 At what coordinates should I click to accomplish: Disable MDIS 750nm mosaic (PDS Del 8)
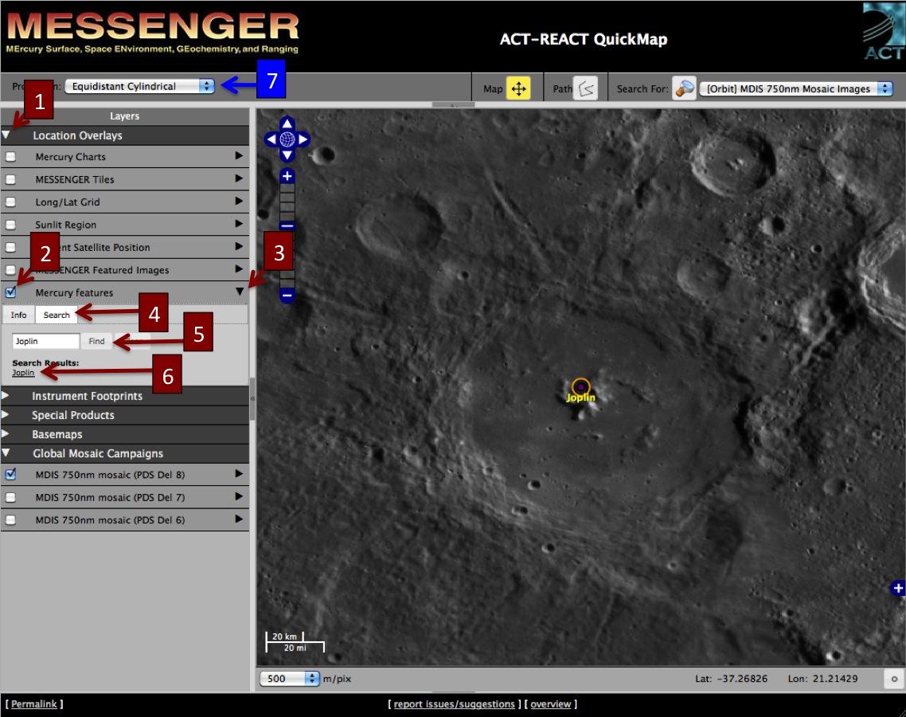(x=11, y=475)
